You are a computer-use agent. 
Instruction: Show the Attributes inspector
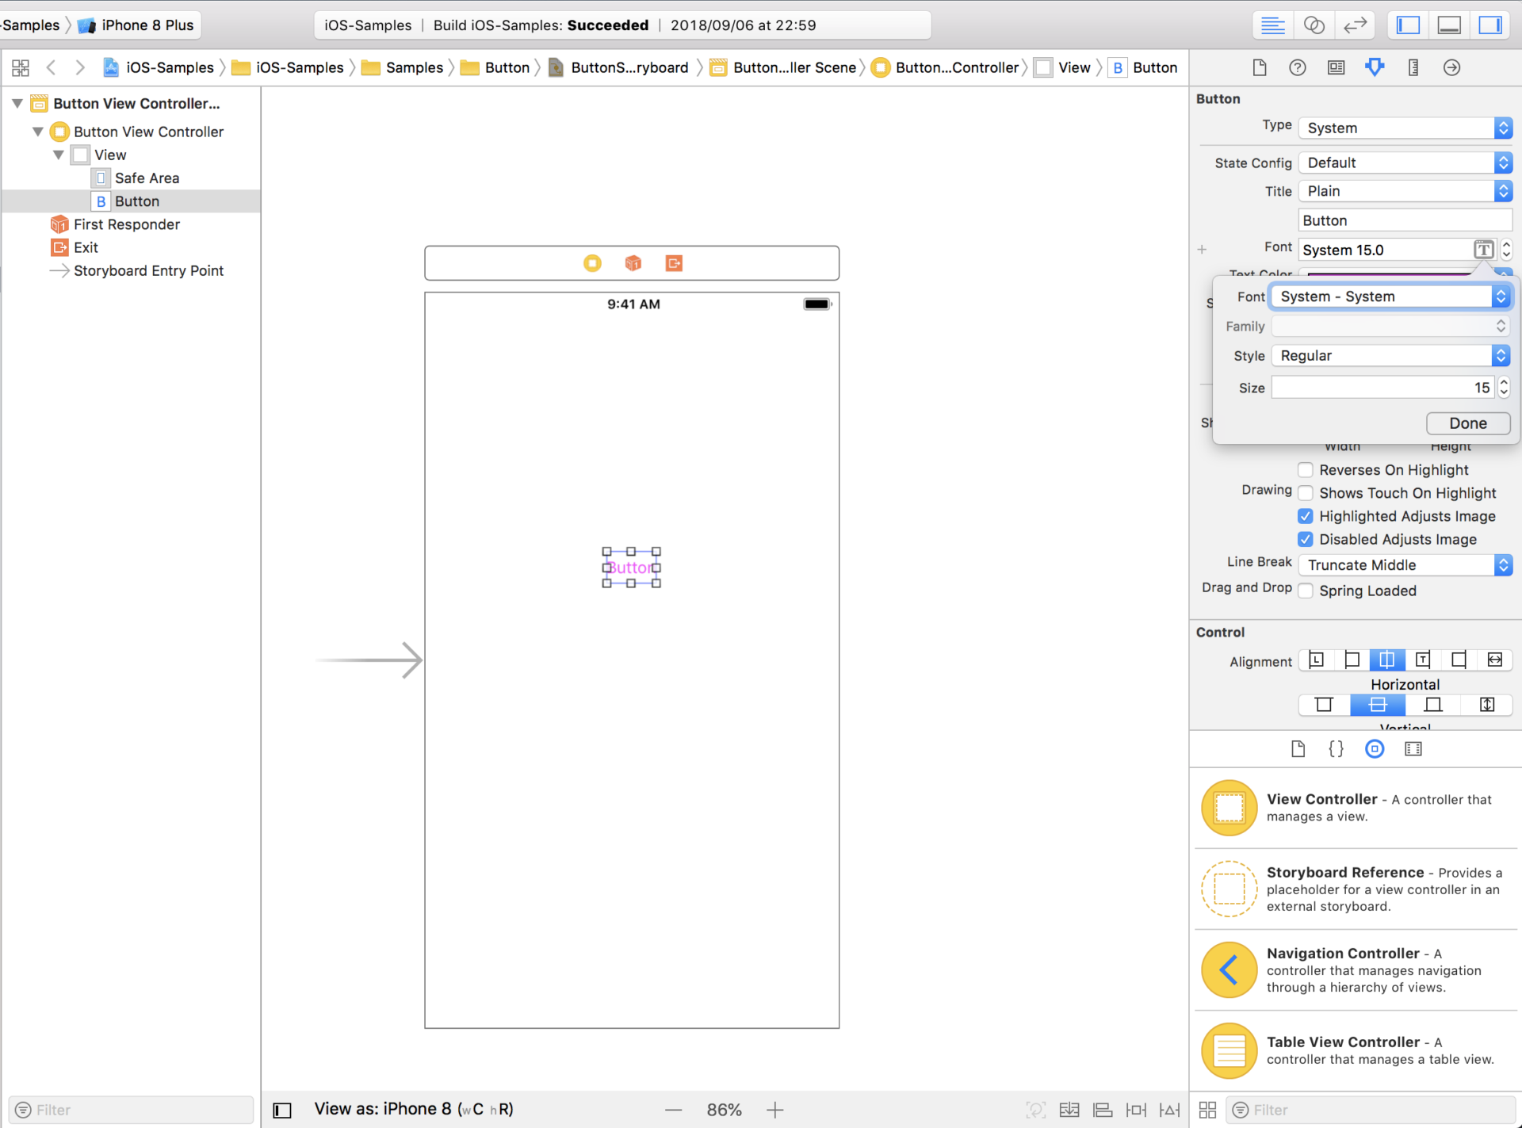click(1375, 67)
